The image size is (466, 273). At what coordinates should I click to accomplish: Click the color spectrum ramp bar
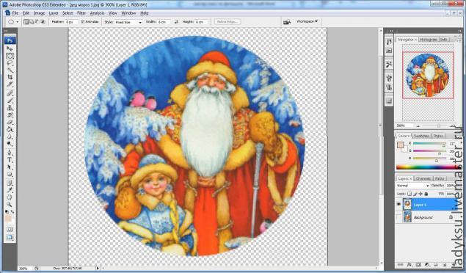(428, 167)
